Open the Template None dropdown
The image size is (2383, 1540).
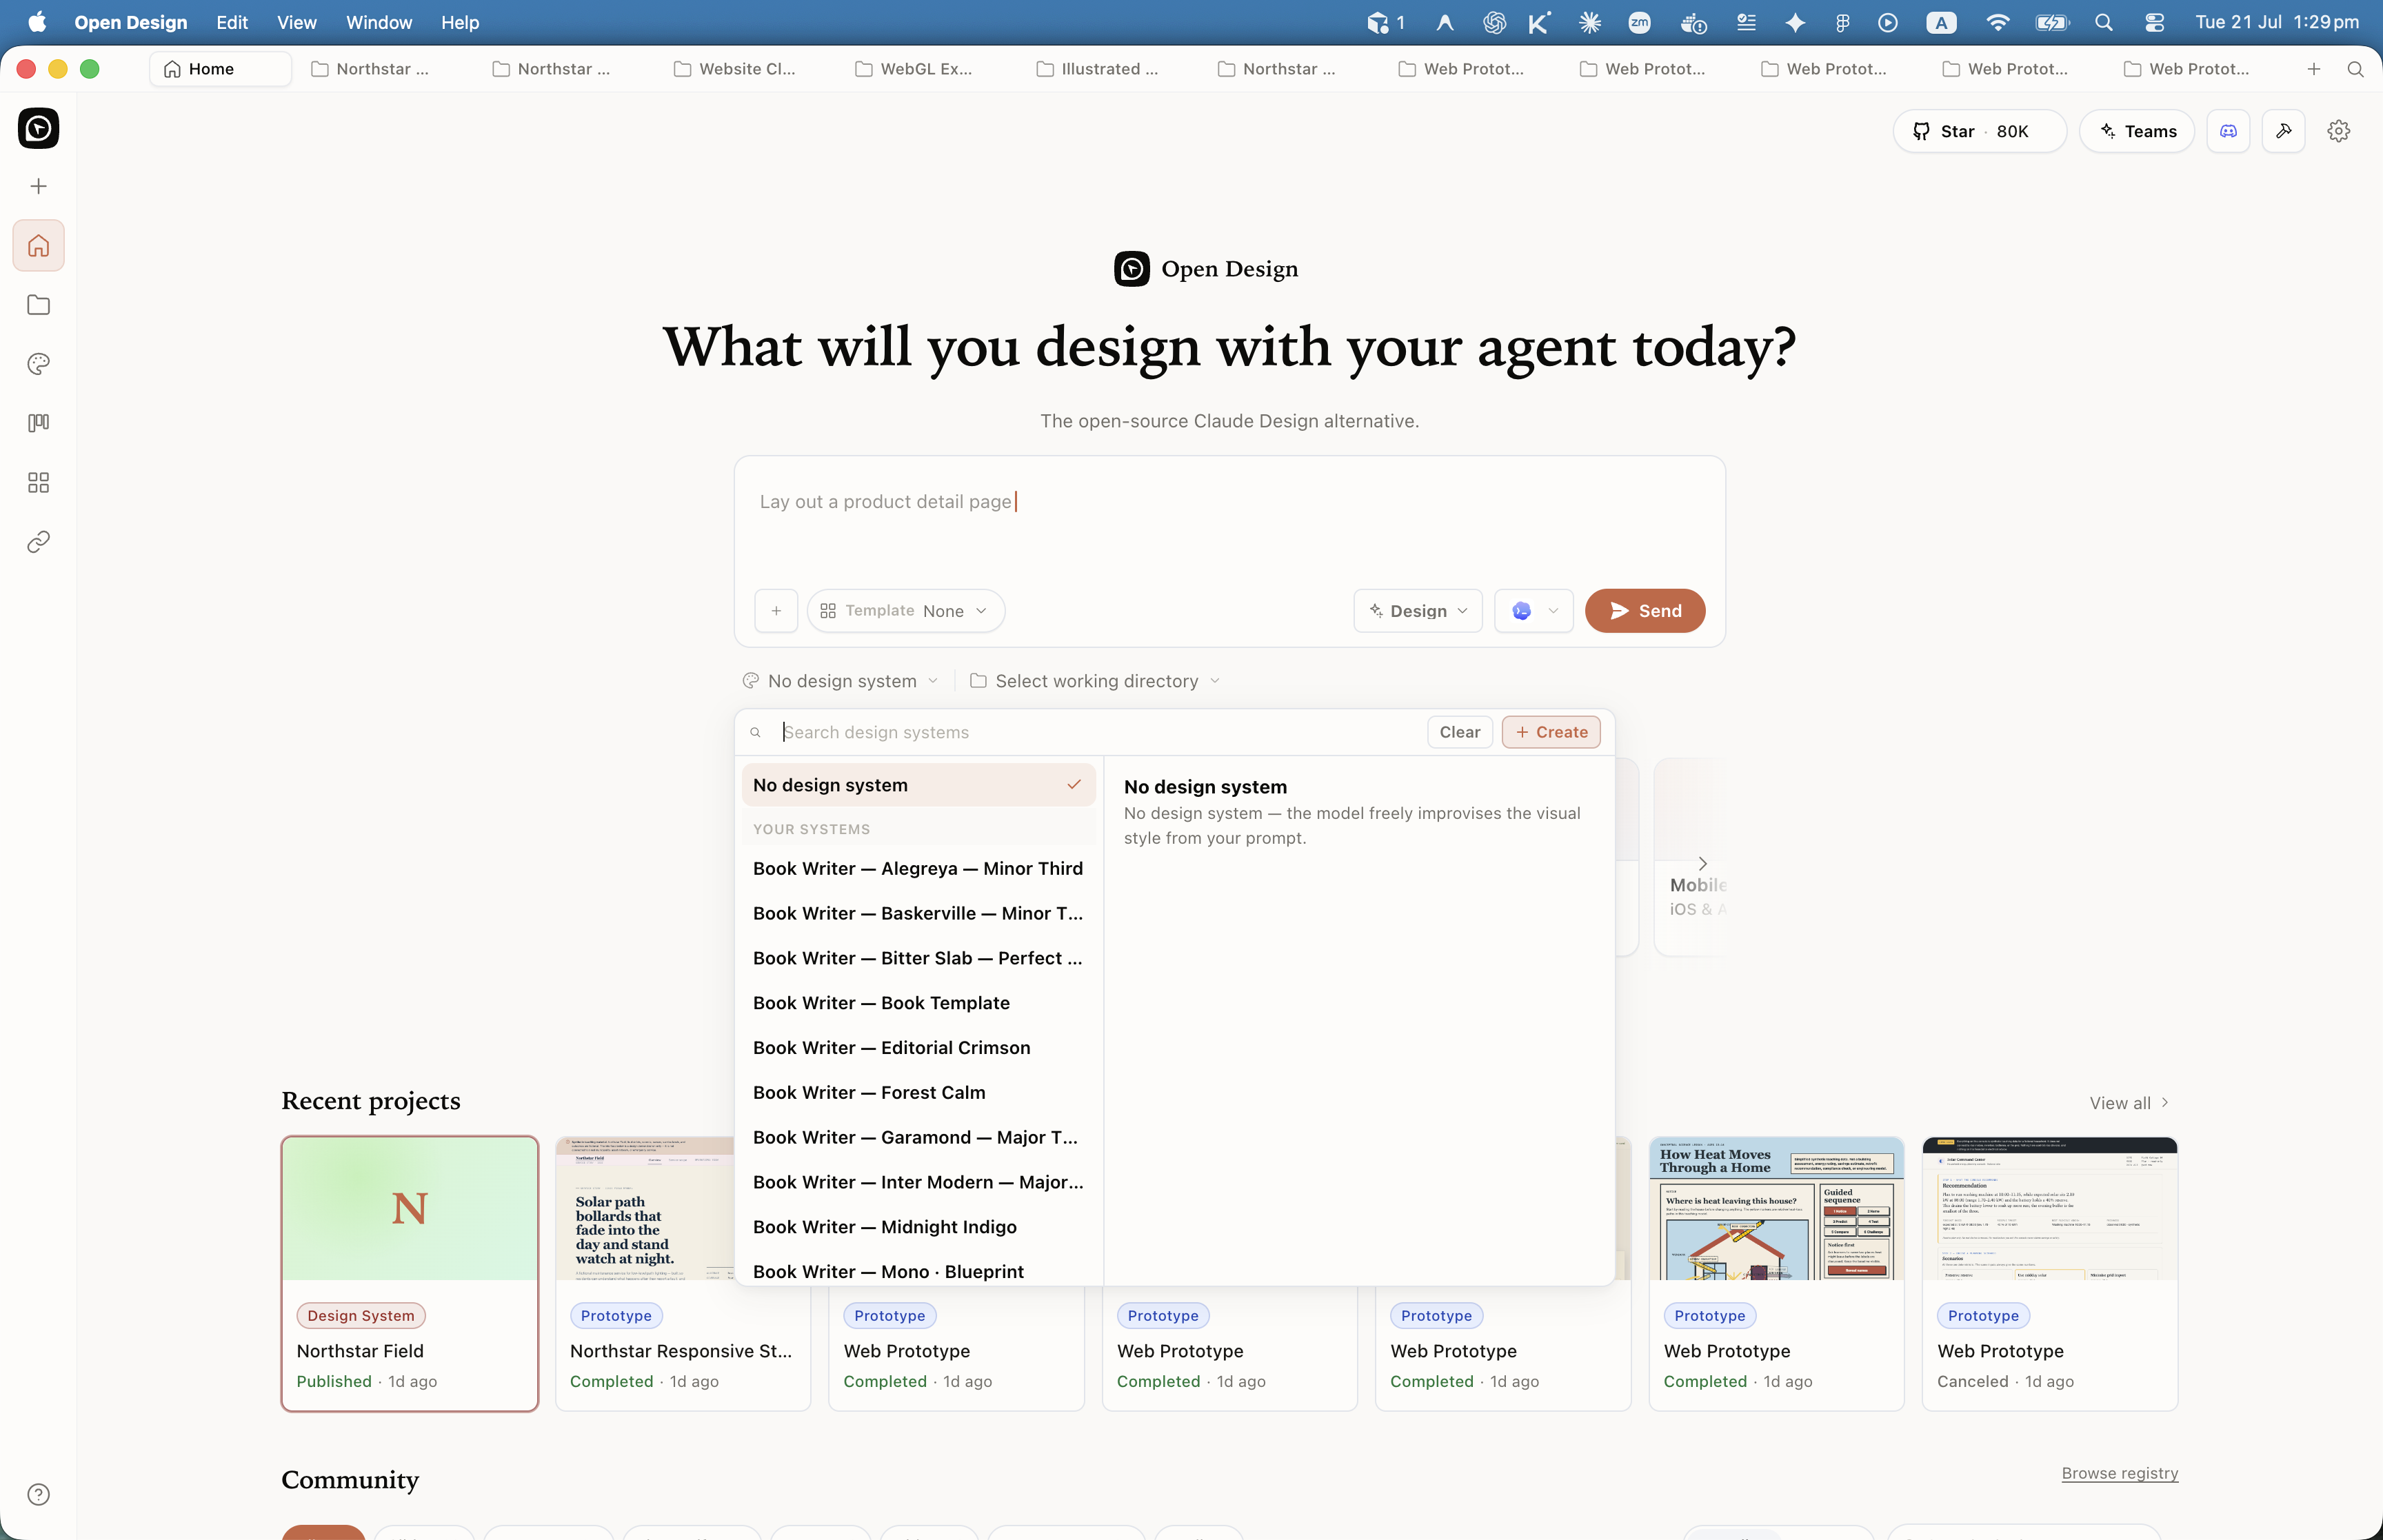point(905,611)
